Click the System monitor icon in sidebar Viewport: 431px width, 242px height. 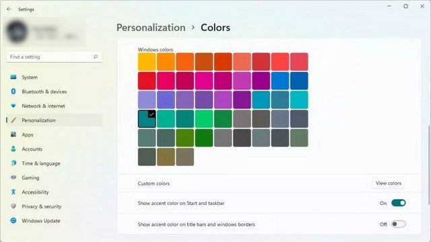pos(13,77)
